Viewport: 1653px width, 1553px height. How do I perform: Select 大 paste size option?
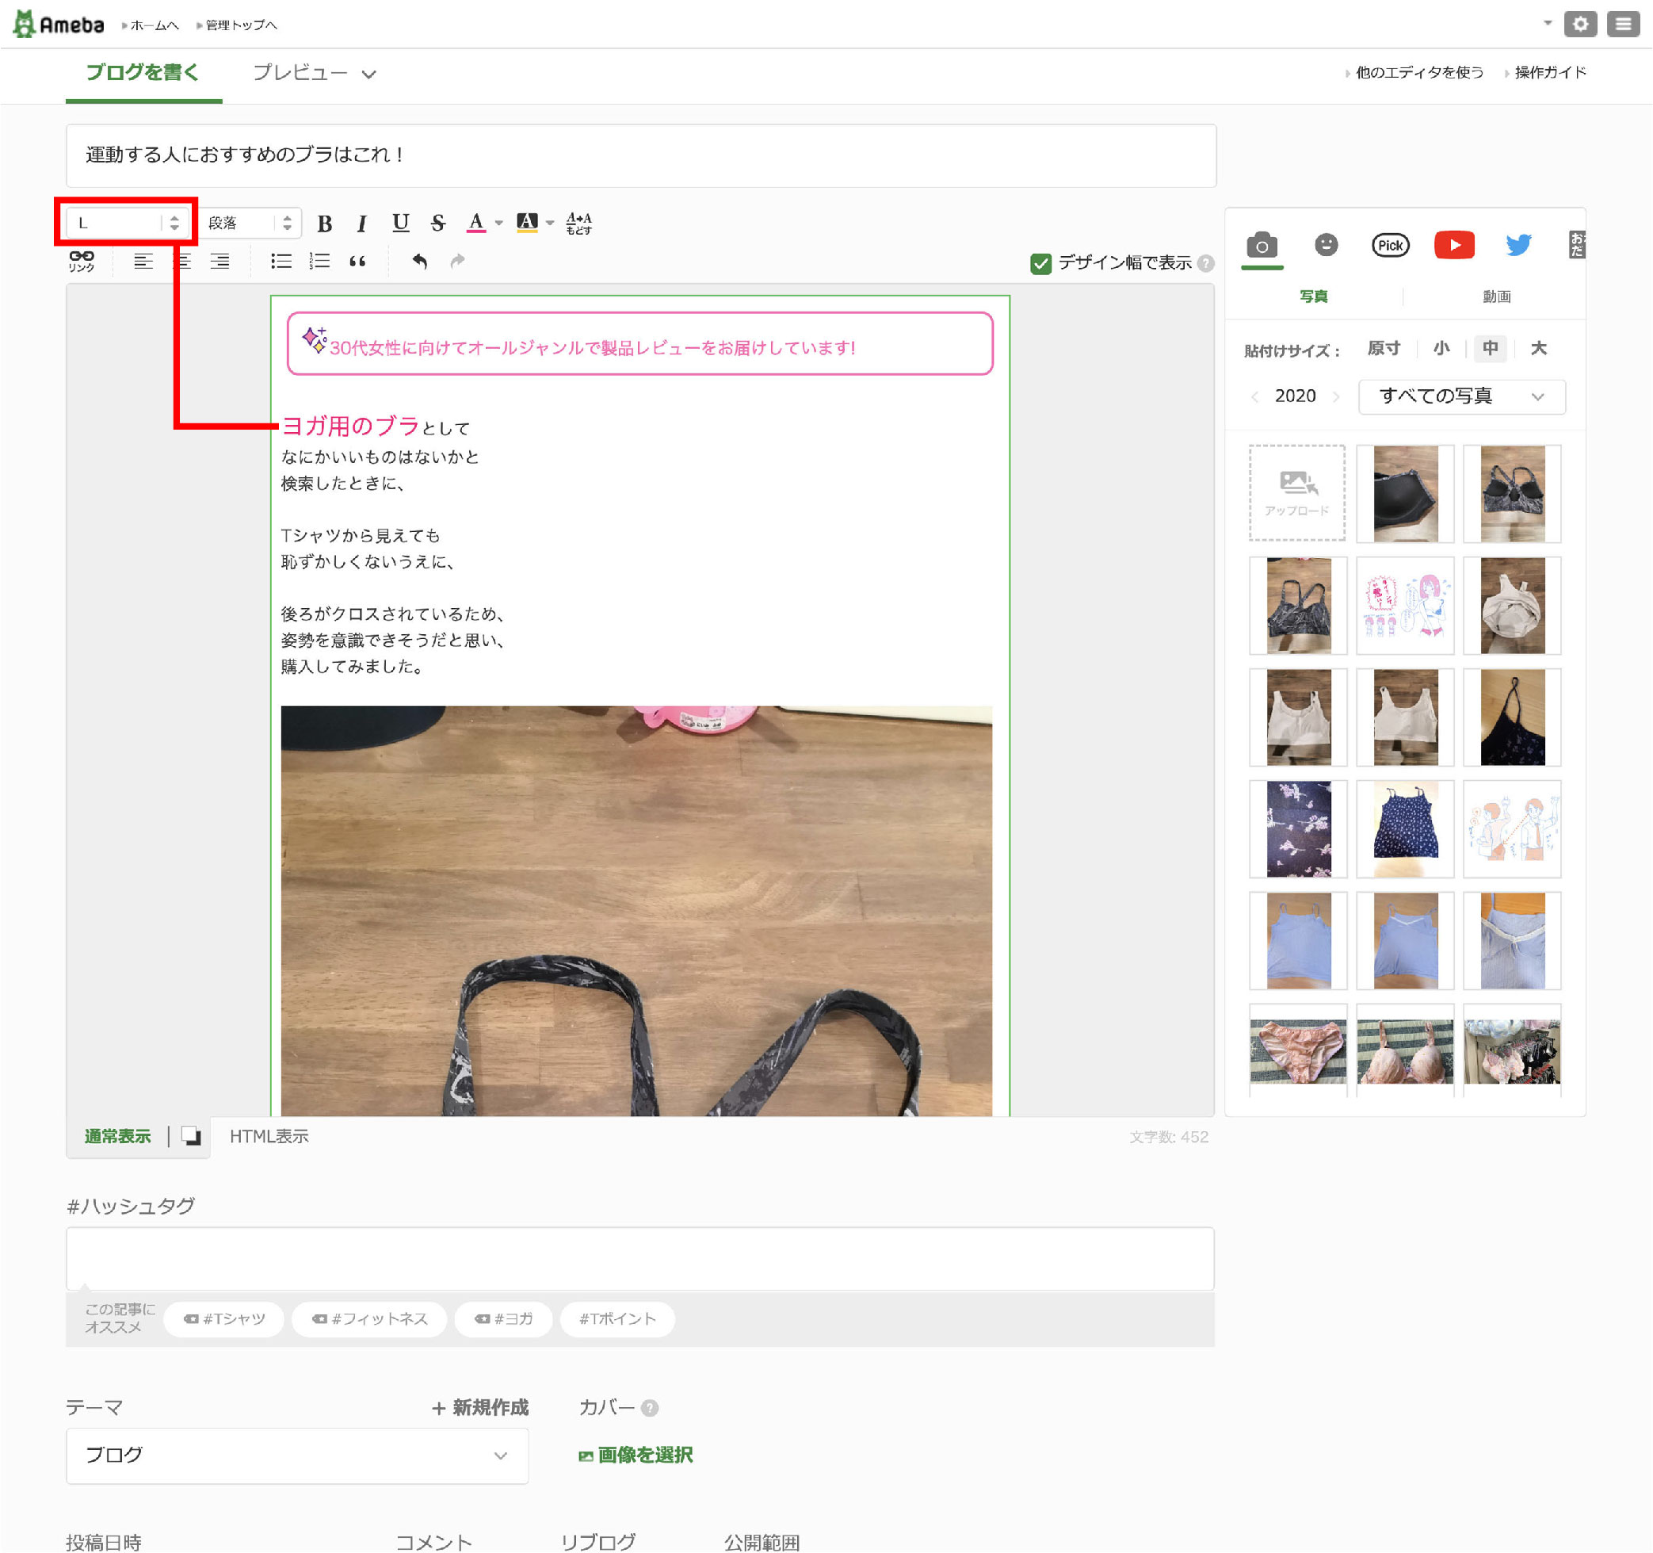coord(1538,349)
